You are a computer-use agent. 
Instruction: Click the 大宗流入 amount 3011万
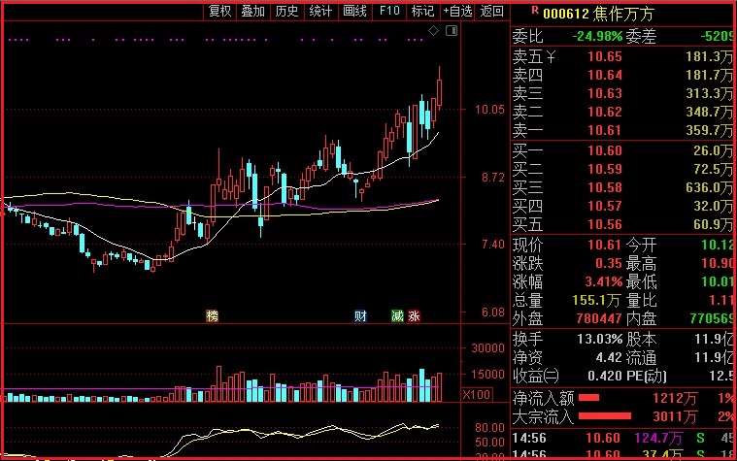click(x=675, y=416)
